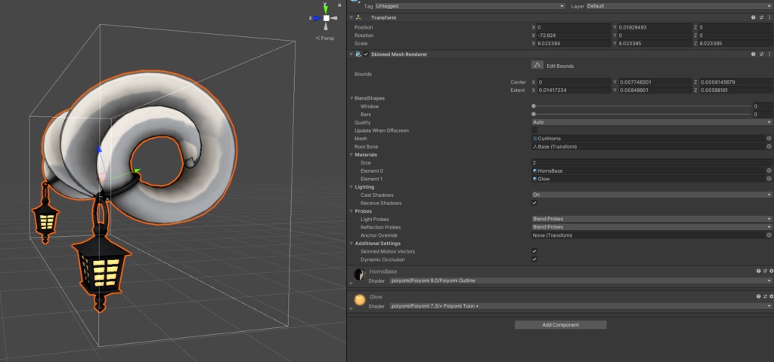The image size is (774, 362).
Task: Open the HornsBase shader dropdown
Action: [580, 281]
